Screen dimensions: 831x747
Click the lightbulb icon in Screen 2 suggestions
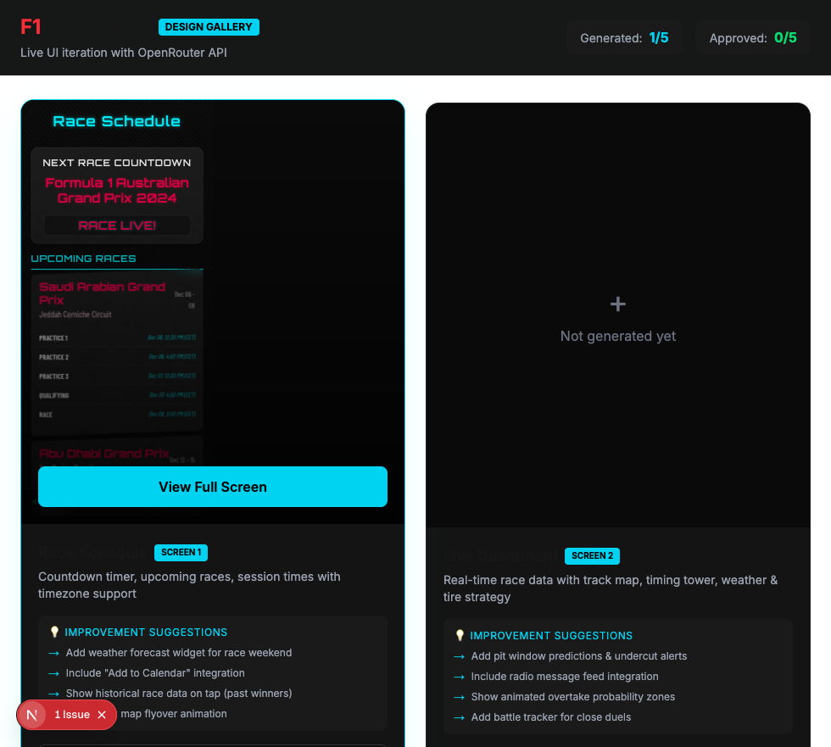click(x=460, y=636)
